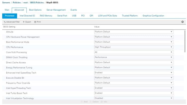Click the DRAM Clock Throttling setting label
Screen dimensions: 187x105
click(x=17, y=58)
